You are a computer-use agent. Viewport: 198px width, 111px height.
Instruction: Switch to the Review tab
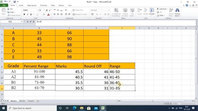click(x=61, y=5)
